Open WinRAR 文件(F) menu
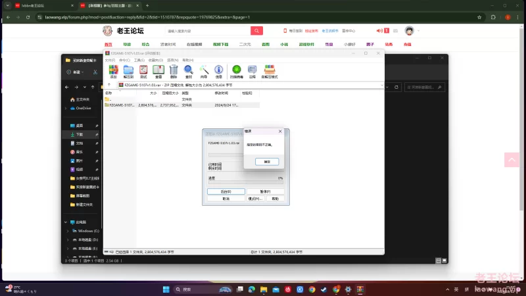526x296 pixels. (x=110, y=60)
